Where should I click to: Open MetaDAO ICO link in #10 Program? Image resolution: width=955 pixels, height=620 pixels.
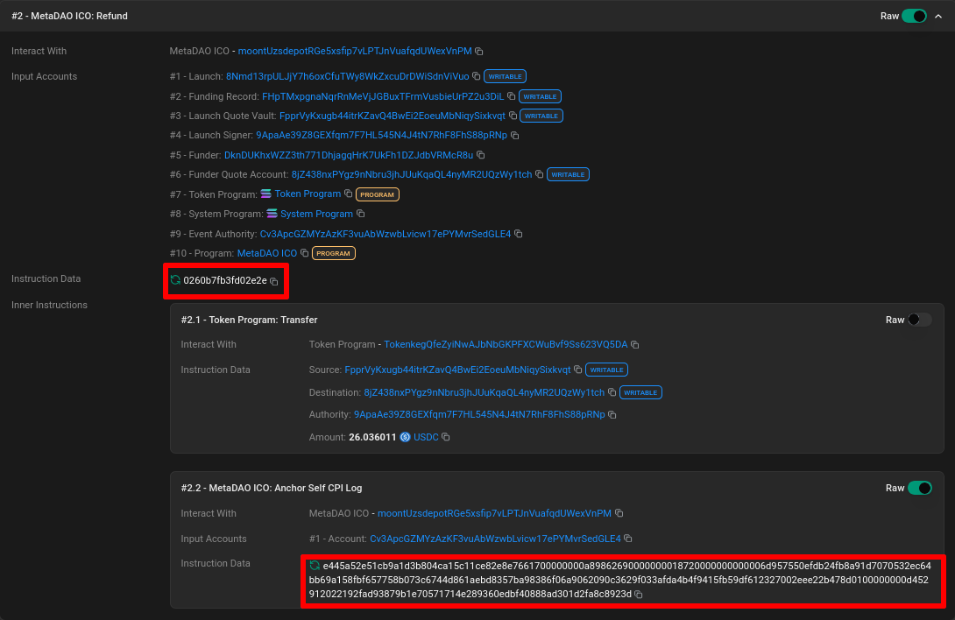pyautogui.click(x=266, y=253)
